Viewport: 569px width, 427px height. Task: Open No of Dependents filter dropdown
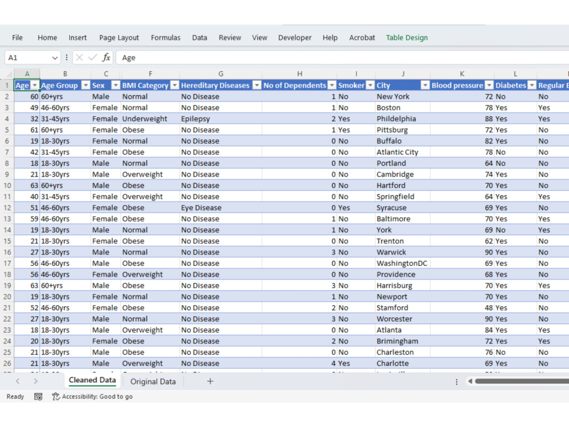pos(332,85)
